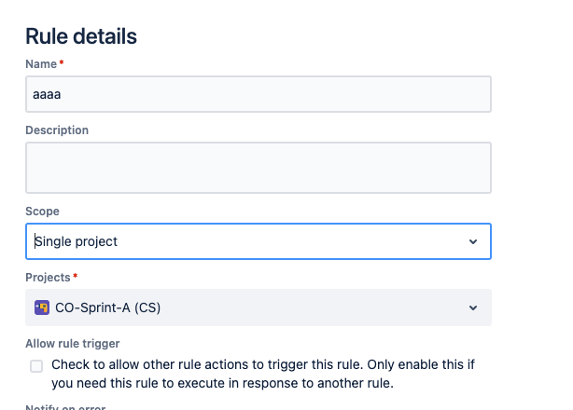
Task: Click the Projects field chevron arrow
Action: point(473,307)
